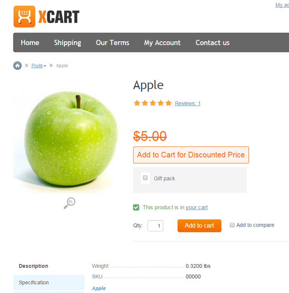Click the Qty input field
The width and height of the screenshot is (289, 293).
[x=155, y=226]
